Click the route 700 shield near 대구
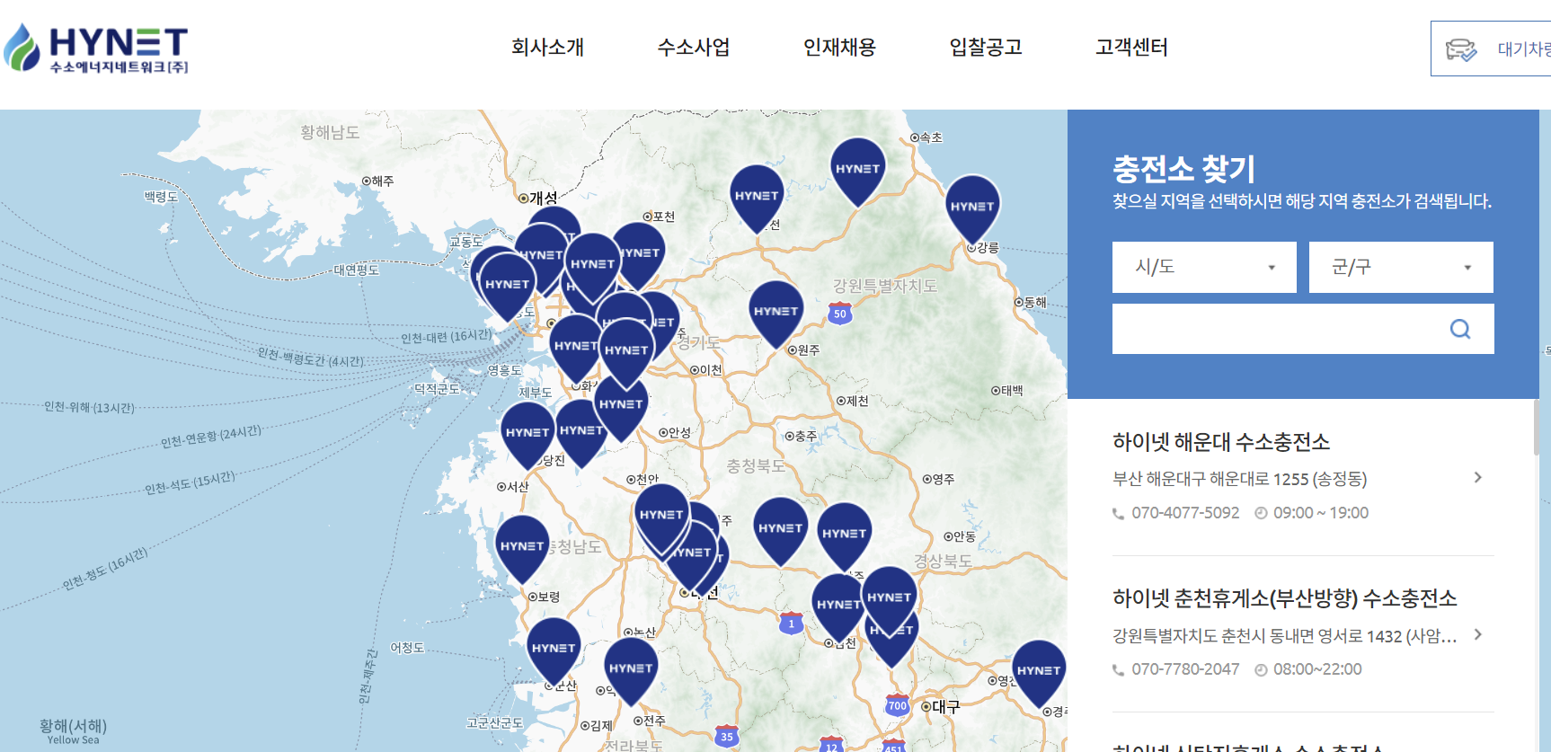Viewport: 1551px width, 752px height. [897, 705]
